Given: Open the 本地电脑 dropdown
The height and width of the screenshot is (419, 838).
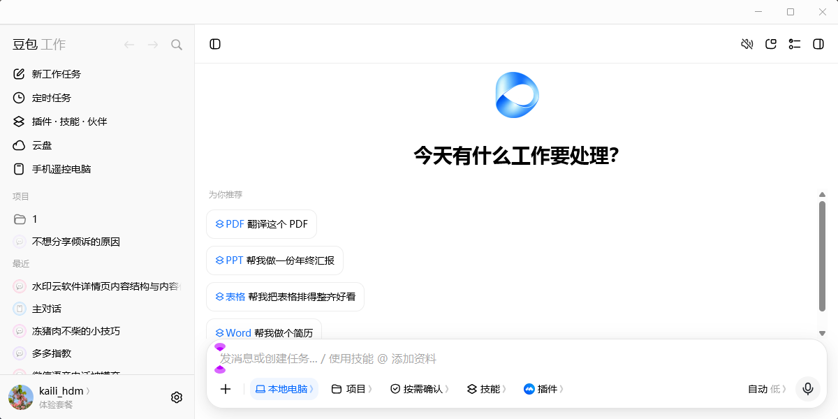Looking at the screenshot, I should click(284, 389).
